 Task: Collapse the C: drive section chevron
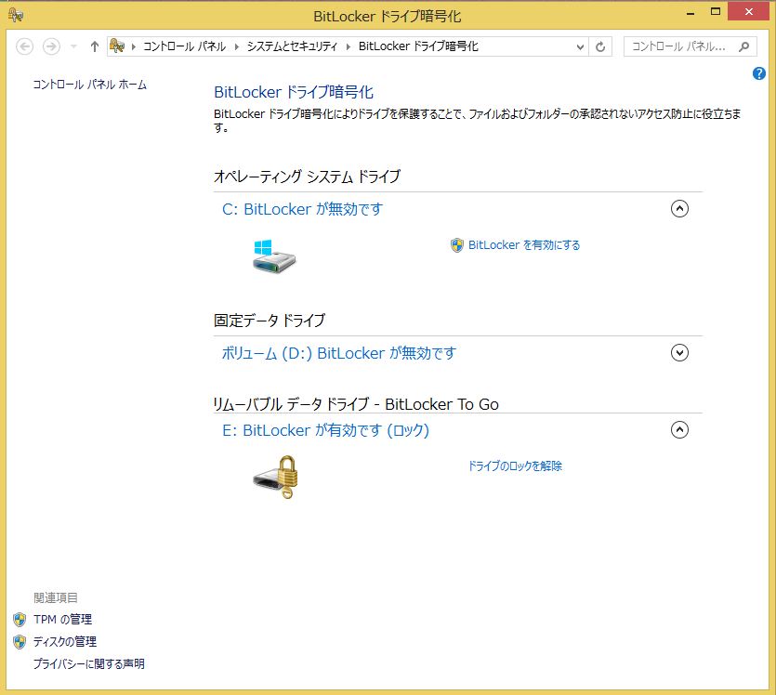(x=679, y=209)
